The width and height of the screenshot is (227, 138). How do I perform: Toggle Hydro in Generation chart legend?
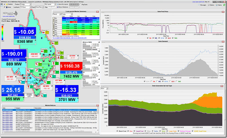152,131
